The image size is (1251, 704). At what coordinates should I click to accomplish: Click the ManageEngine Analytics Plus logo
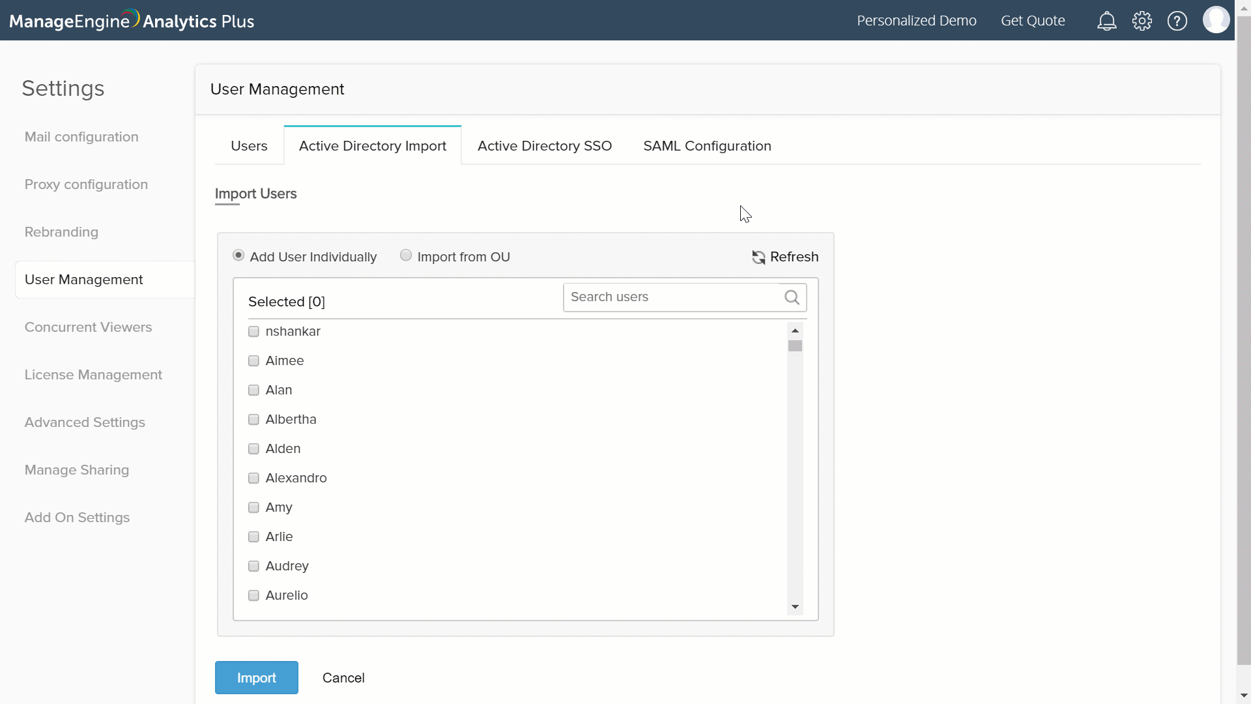pyautogui.click(x=130, y=20)
